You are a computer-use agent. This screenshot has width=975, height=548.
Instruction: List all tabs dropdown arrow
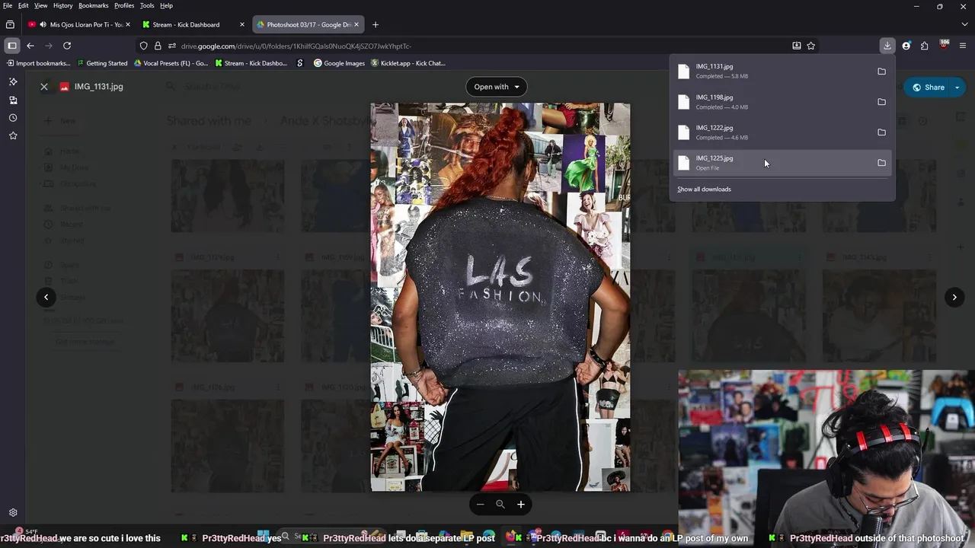(x=964, y=24)
